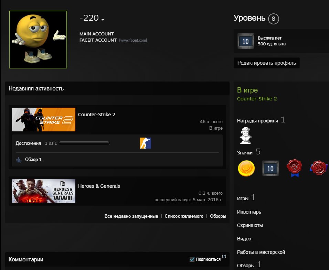Click the последний запуск 5 мар. 2016 text
This screenshot has width=329, height=270.
[x=189, y=199]
